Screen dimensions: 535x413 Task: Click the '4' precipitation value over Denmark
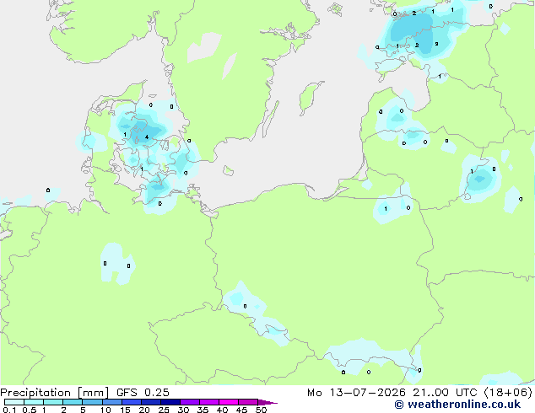[x=147, y=137]
